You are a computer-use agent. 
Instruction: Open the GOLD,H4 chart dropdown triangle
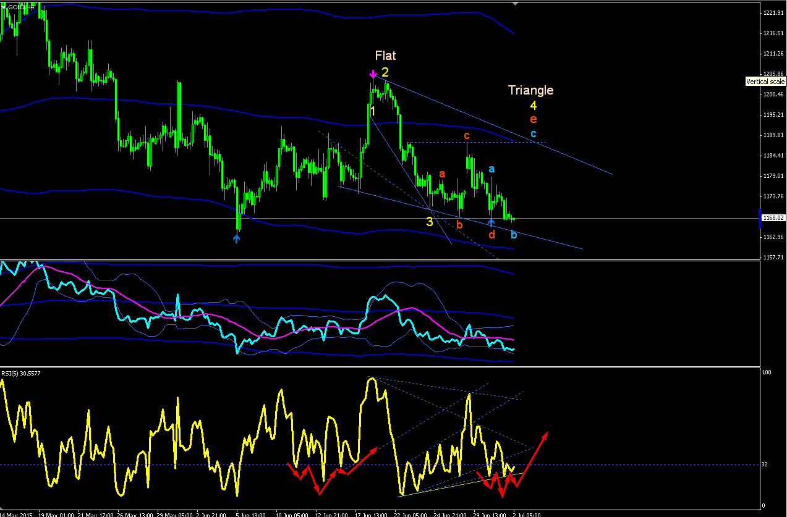[x=4, y=6]
